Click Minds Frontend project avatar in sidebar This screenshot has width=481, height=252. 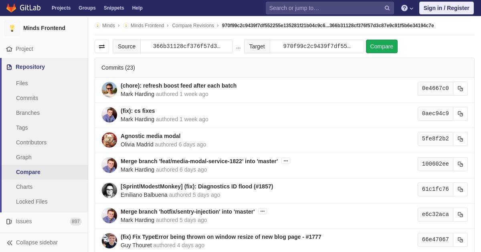point(12,28)
